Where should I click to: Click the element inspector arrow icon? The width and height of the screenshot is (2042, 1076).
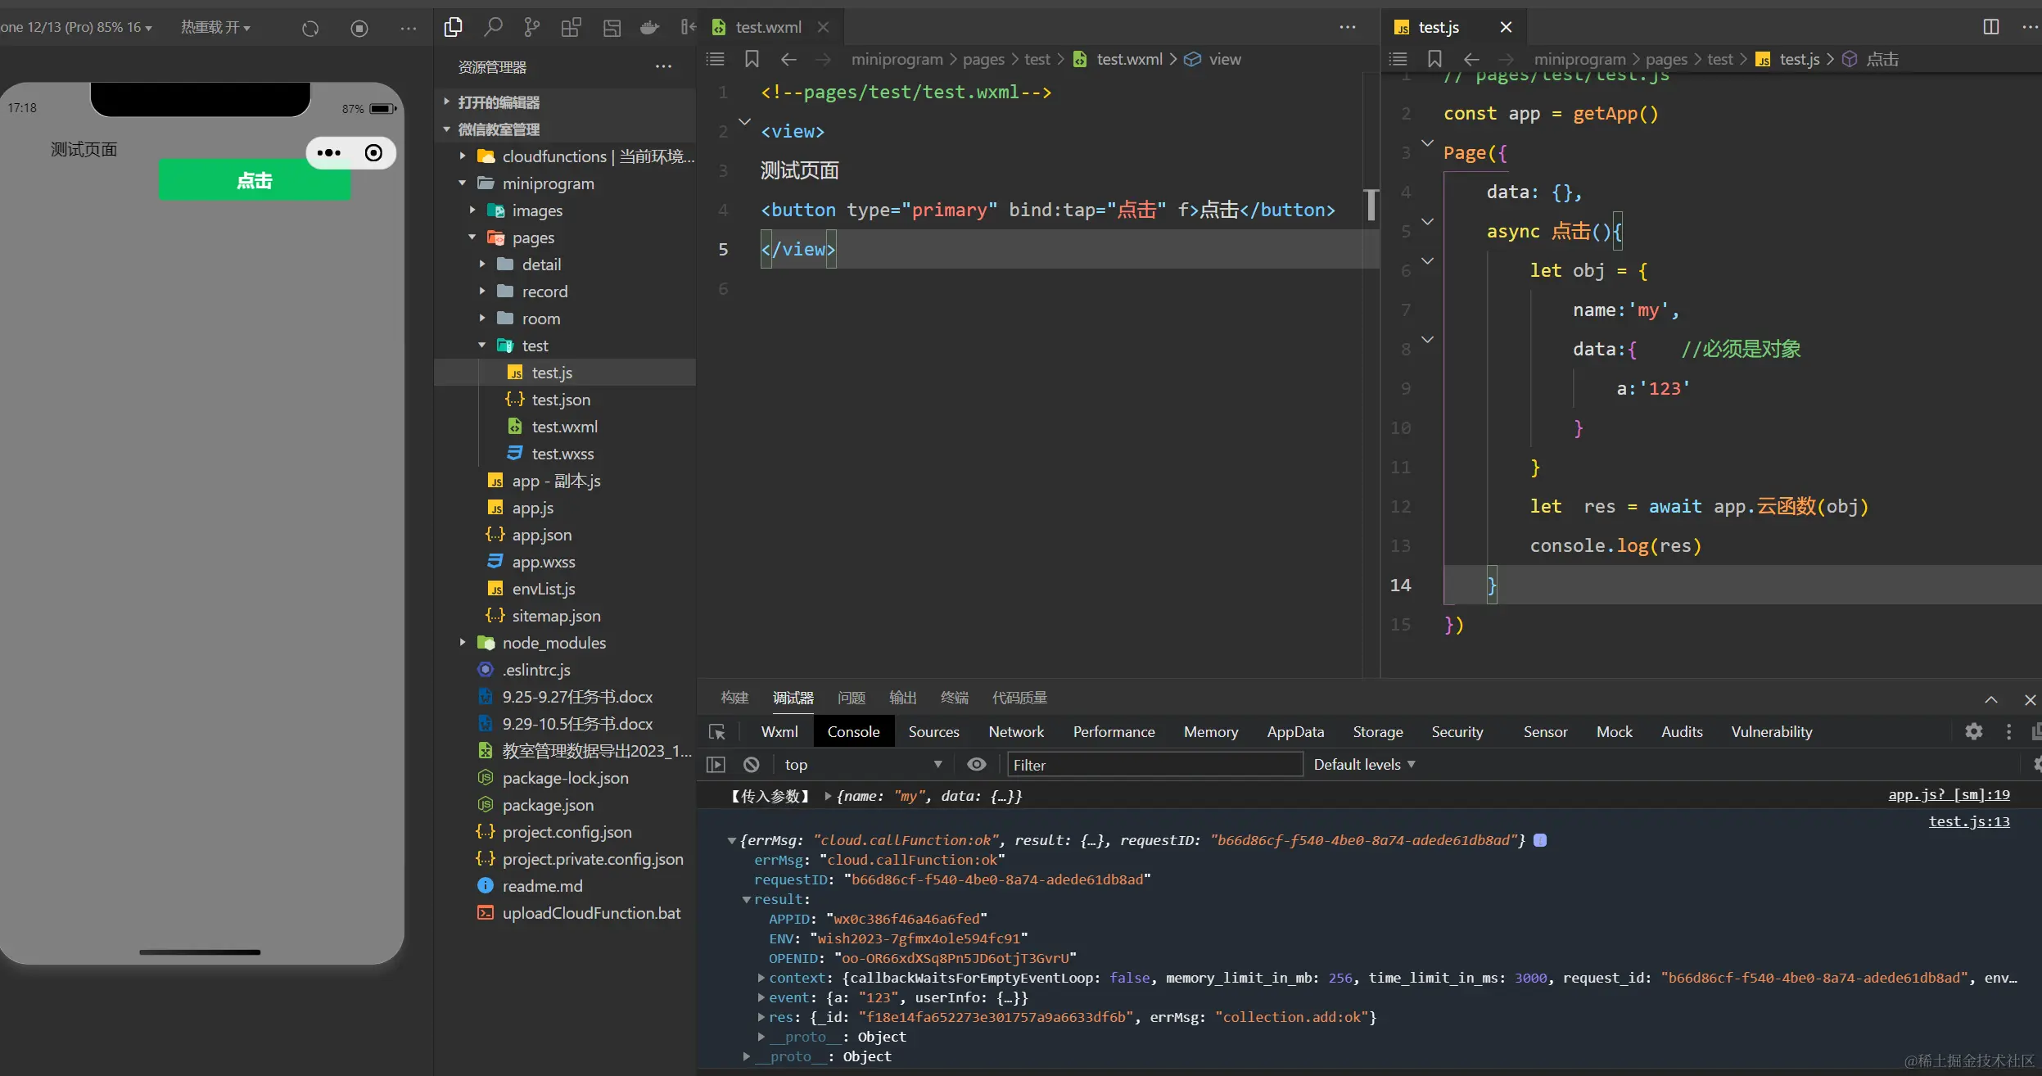717,731
